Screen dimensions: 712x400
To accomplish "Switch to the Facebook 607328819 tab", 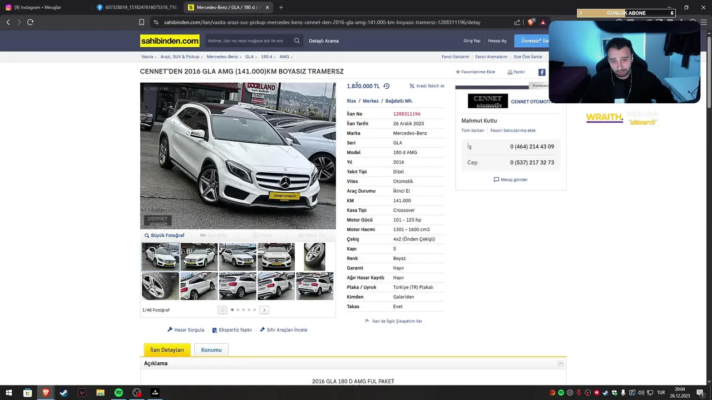I will point(136,7).
